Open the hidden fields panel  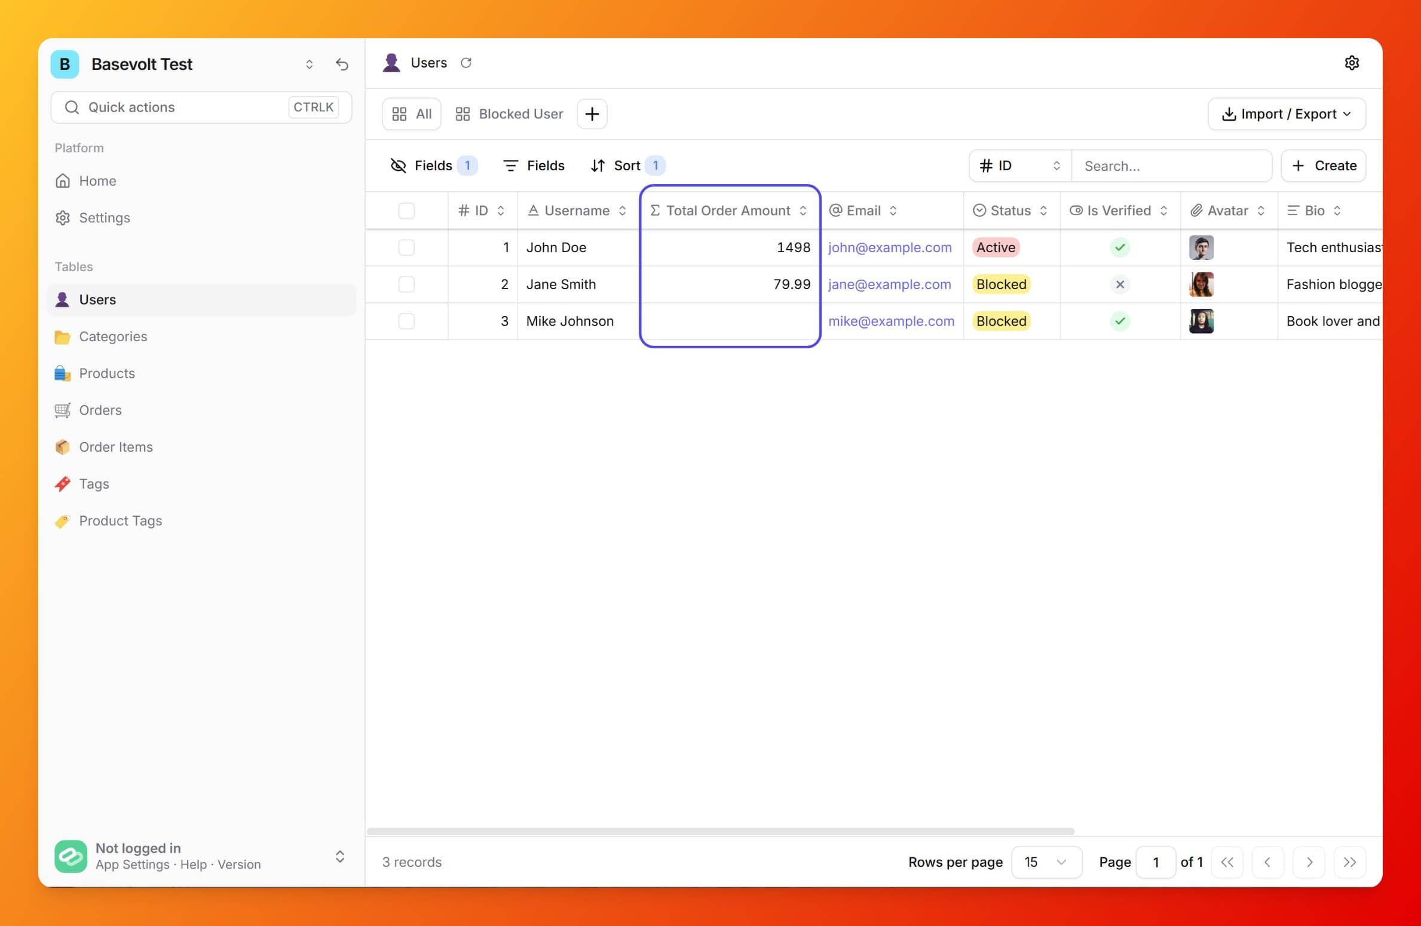433,165
